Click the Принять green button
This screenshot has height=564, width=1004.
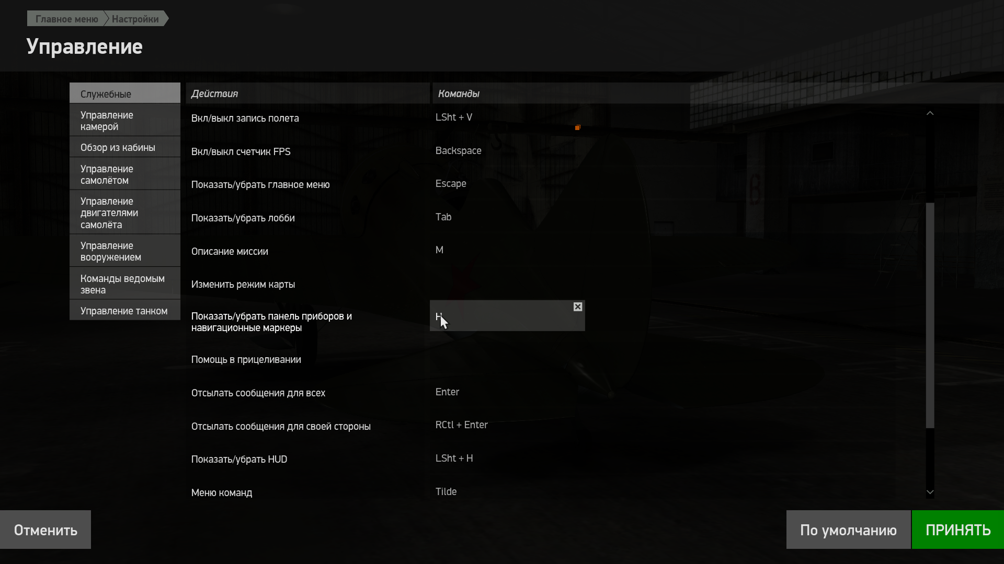click(958, 530)
